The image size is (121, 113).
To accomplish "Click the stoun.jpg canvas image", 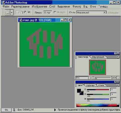I will point(45,45).
